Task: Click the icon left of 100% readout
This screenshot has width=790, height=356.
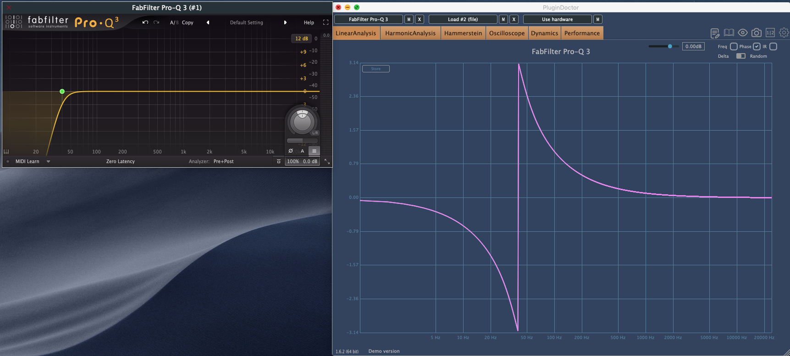Action: (x=278, y=161)
